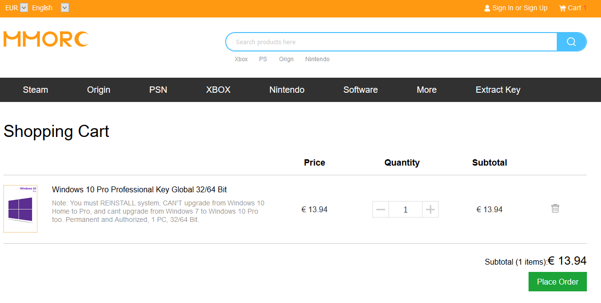Screen dimensions: 601x303
Task: Open the More menu
Action: coord(426,90)
